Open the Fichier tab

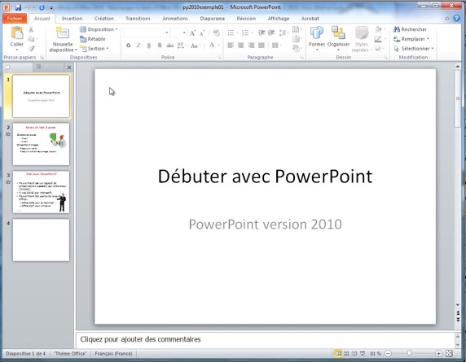pyautogui.click(x=15, y=19)
